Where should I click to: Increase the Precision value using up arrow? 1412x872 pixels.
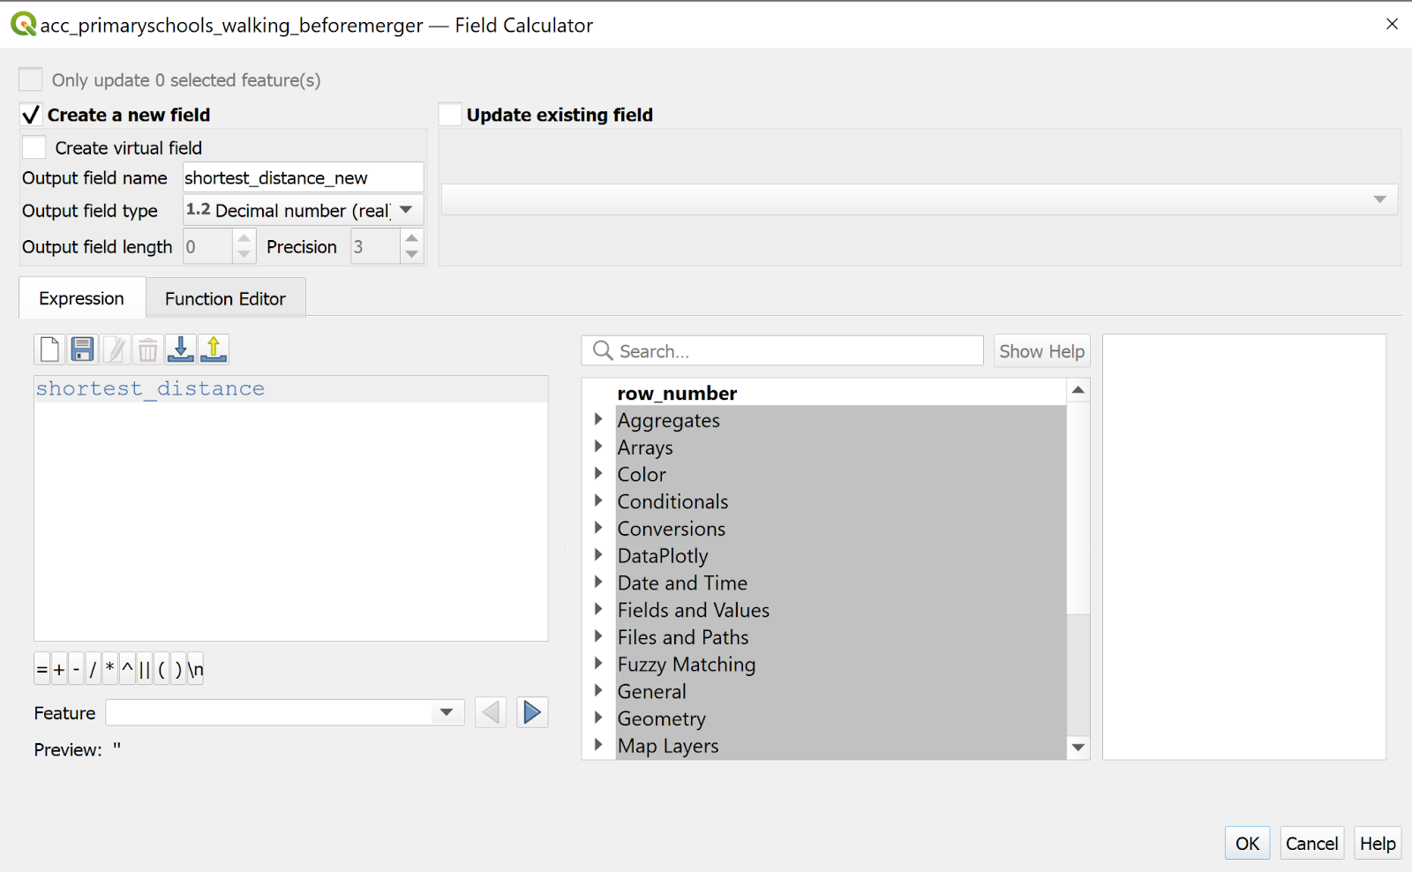[x=411, y=238]
